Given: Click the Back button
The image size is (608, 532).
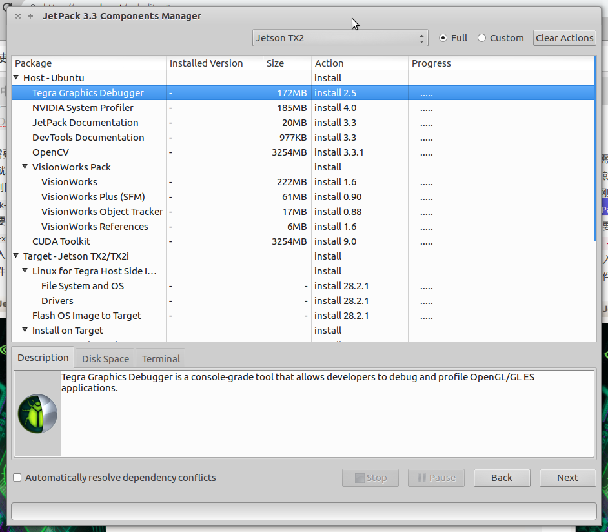Looking at the screenshot, I should click(x=502, y=478).
